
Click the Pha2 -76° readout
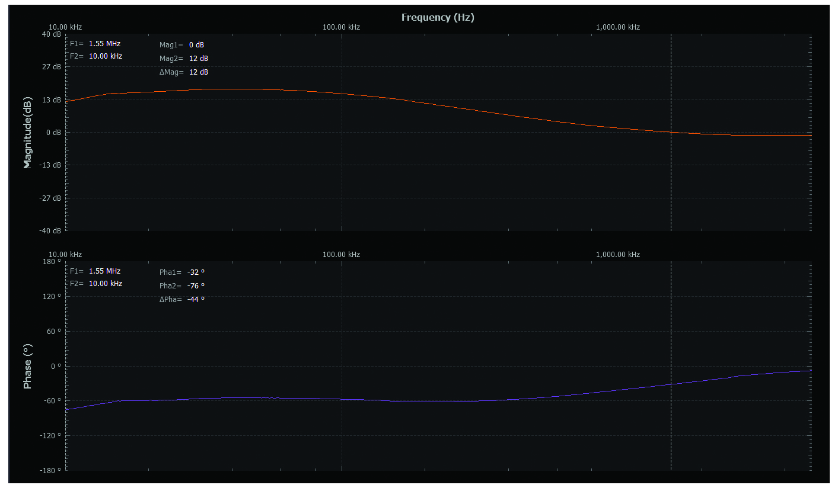pyautogui.click(x=195, y=285)
